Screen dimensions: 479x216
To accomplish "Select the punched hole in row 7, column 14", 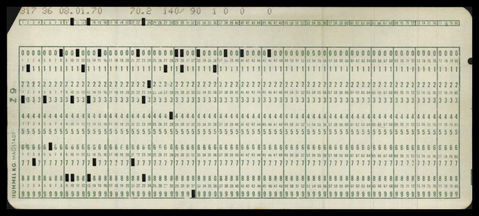I will pyautogui.click(x=94, y=162).
